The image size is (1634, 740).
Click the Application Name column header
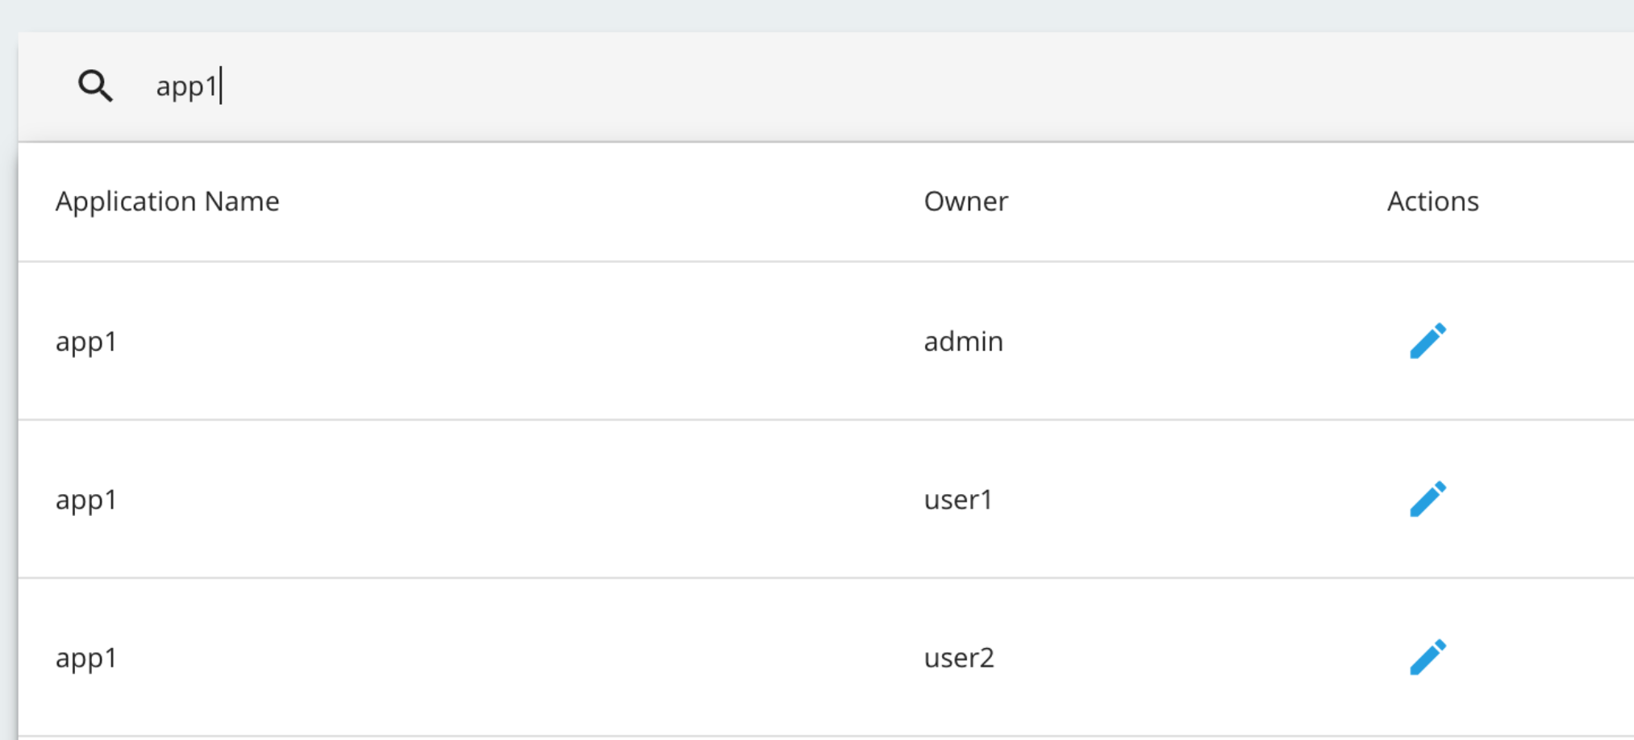click(x=168, y=202)
